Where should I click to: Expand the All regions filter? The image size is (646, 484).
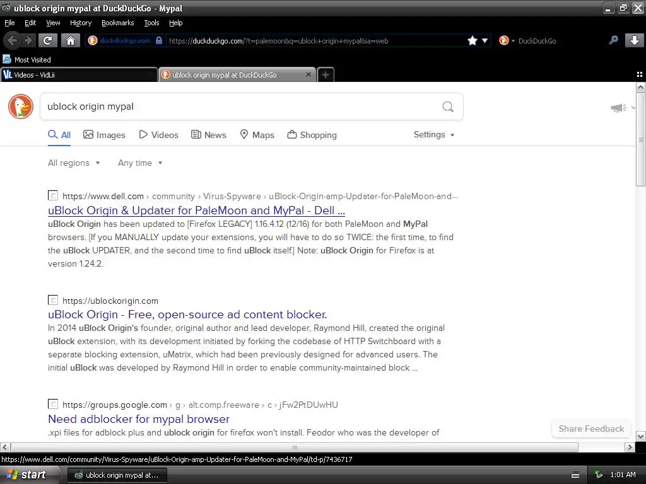(x=74, y=163)
